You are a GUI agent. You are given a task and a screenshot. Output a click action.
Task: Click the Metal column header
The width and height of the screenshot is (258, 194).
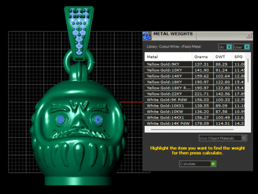coord(168,57)
